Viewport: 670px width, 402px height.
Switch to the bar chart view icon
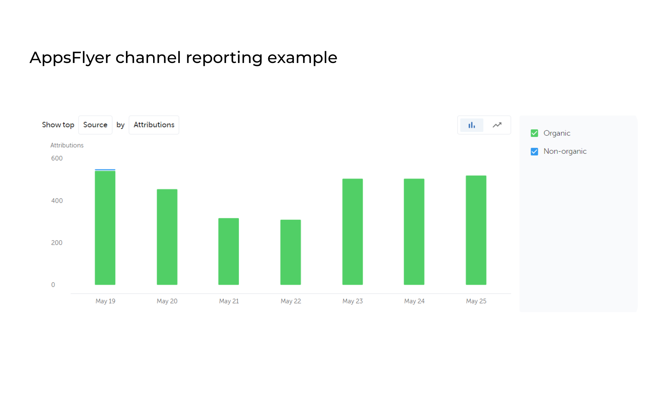coord(472,125)
